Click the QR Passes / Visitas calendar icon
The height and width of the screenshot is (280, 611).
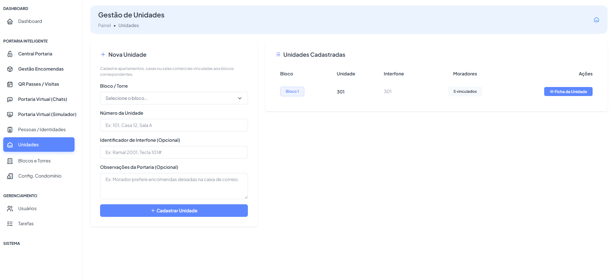coord(10,84)
